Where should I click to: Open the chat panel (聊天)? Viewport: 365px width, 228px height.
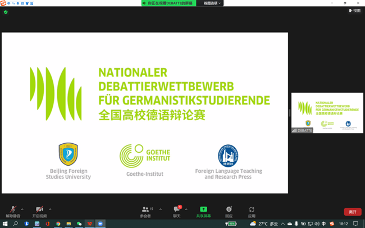pyautogui.click(x=177, y=212)
